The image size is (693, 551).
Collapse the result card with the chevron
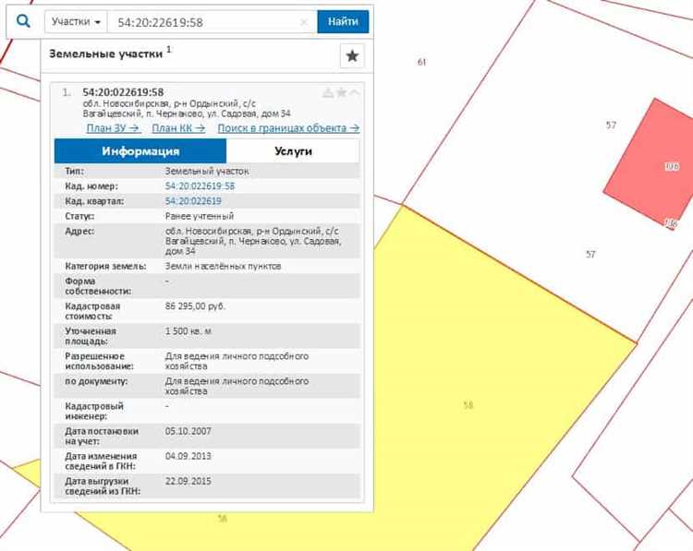point(355,92)
